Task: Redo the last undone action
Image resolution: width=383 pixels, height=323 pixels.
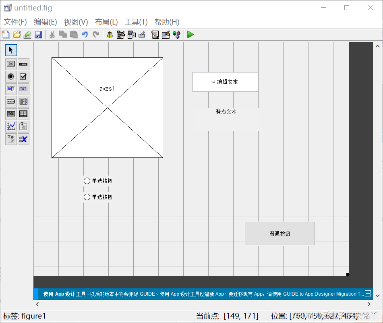Action: (96, 35)
